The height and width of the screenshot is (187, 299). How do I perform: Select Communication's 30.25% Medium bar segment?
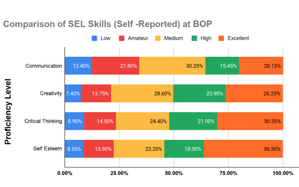[172, 66]
